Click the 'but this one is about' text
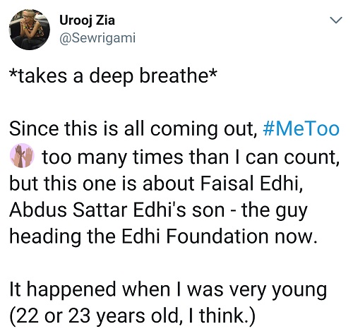Image resolution: width=353 pixels, height=336 pixels. point(102,184)
